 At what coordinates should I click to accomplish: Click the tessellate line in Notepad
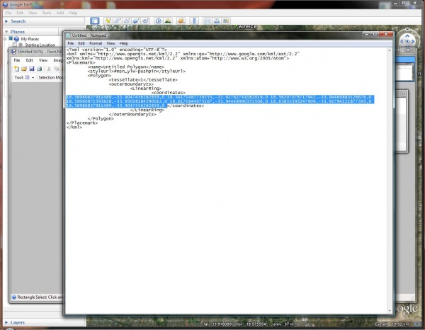143,79
